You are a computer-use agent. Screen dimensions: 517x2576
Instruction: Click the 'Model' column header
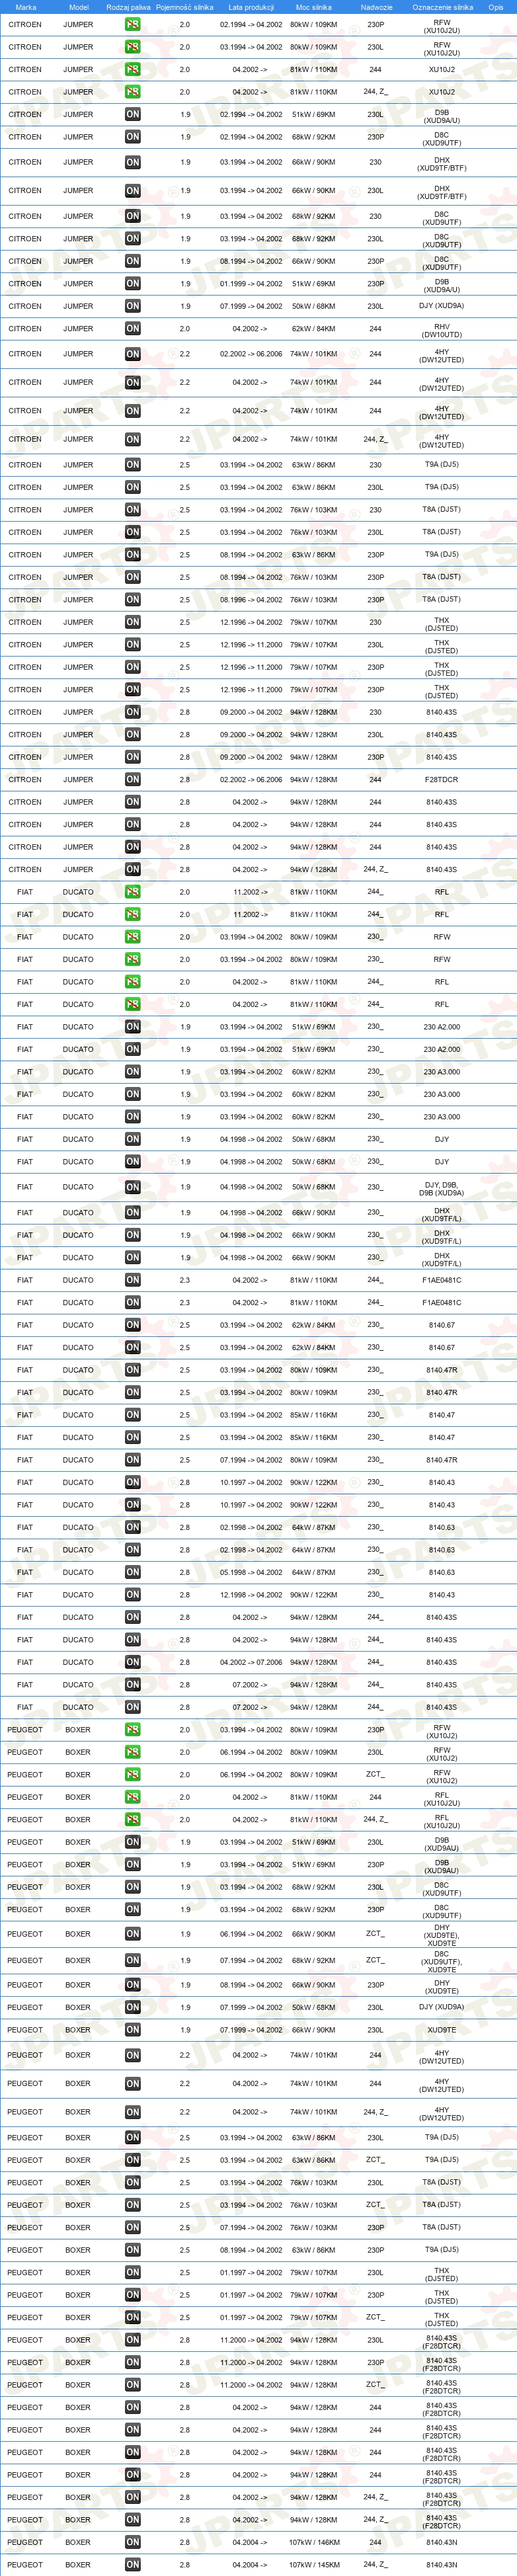click(x=78, y=7)
